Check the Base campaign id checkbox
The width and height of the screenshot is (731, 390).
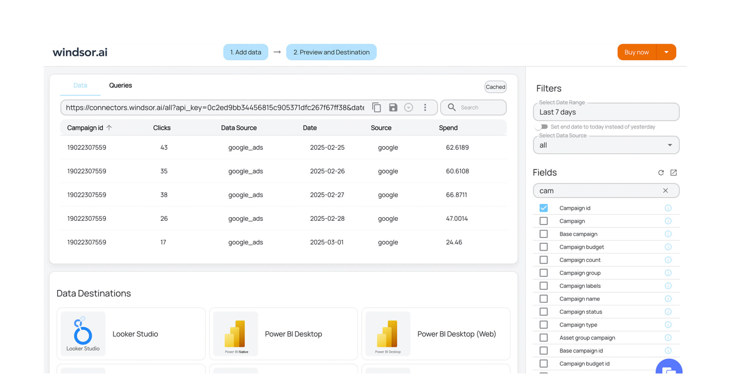point(543,351)
